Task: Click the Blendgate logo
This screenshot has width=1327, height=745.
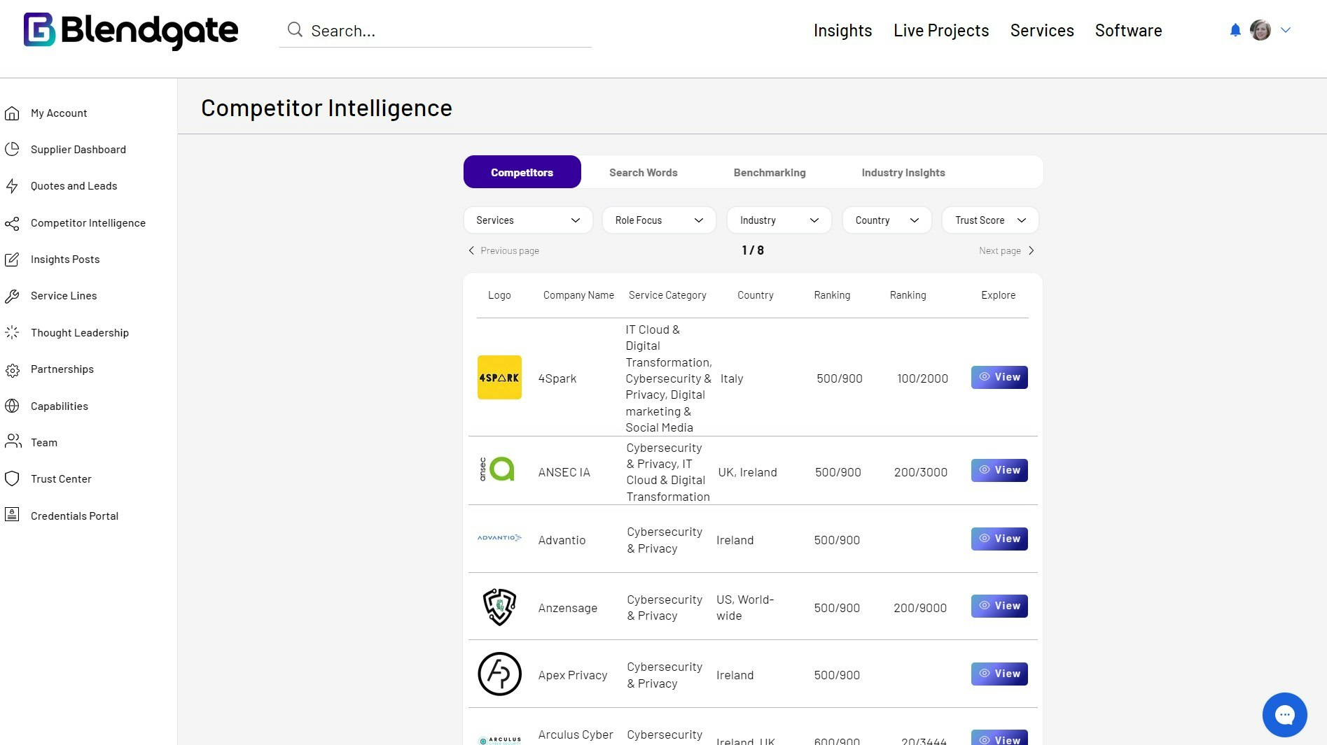Action: click(x=131, y=31)
